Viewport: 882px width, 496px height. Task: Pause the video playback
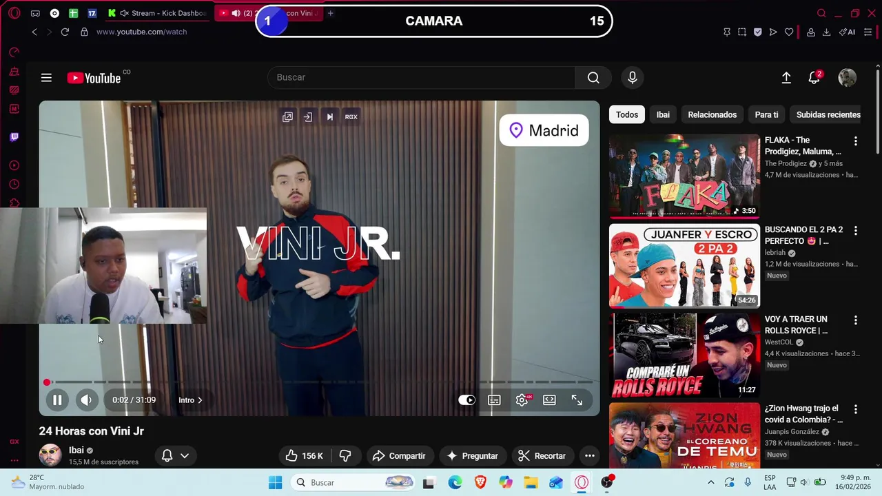click(57, 400)
